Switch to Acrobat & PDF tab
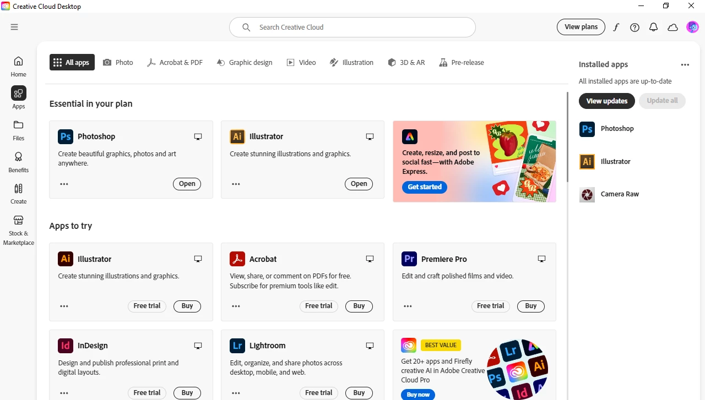 pyautogui.click(x=175, y=62)
